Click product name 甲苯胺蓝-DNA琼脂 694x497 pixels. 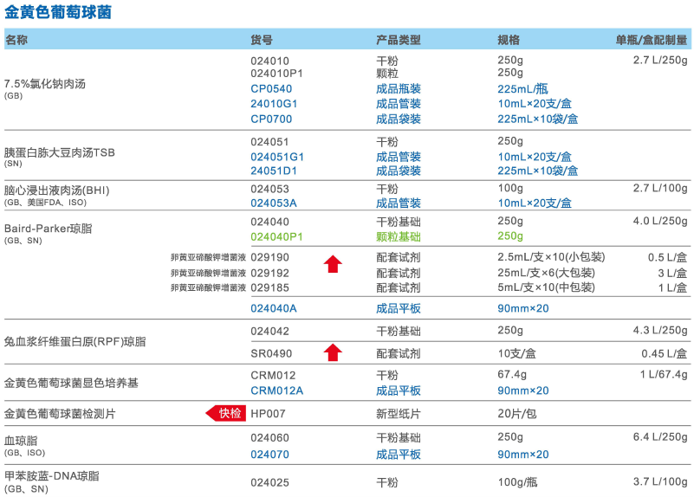pyautogui.click(x=52, y=476)
